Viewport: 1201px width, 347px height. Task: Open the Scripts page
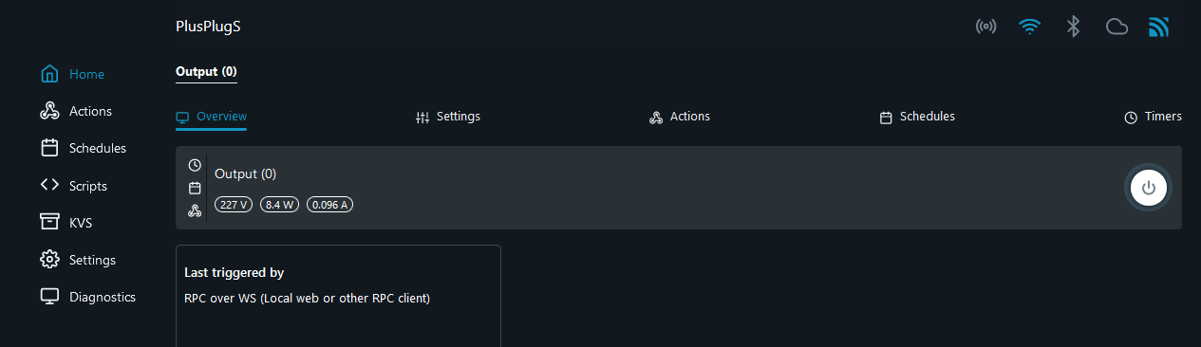pos(74,186)
